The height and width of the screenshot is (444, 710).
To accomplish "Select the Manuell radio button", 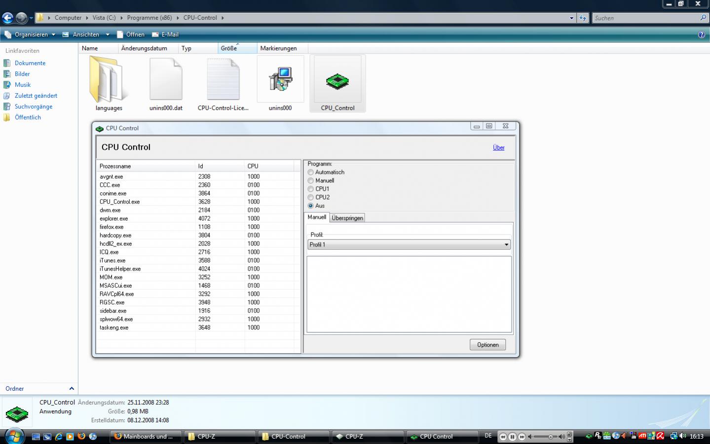I will (x=310, y=181).
